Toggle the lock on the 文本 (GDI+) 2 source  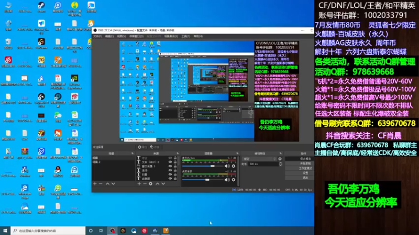coord(175,162)
